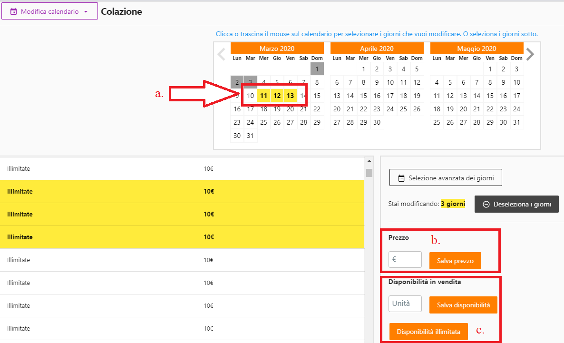Viewport: 564px width, 343px height.
Task: Click the list's vertical scrollbar thumb
Action: (x=369, y=172)
